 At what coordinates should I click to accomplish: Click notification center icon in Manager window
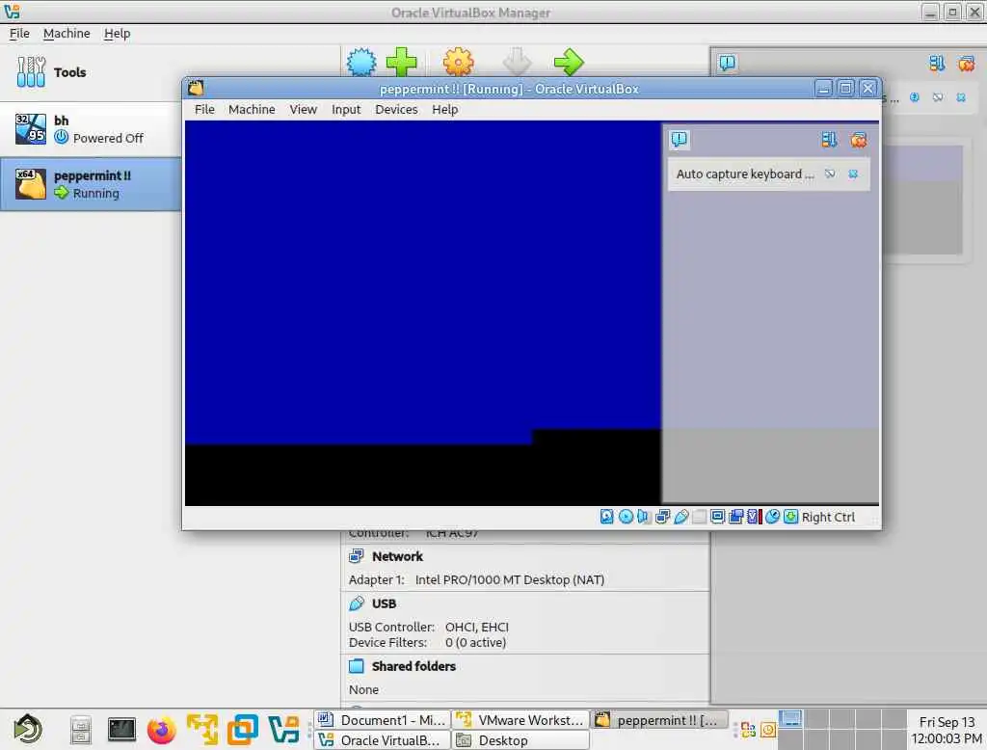coord(727,63)
